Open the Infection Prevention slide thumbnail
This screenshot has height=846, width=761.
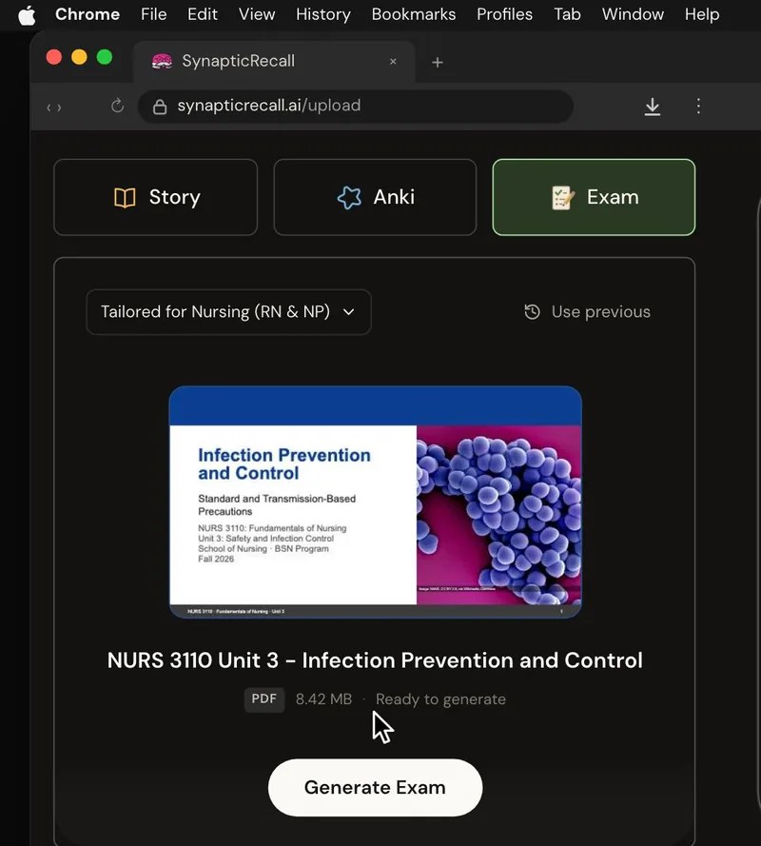(x=376, y=502)
